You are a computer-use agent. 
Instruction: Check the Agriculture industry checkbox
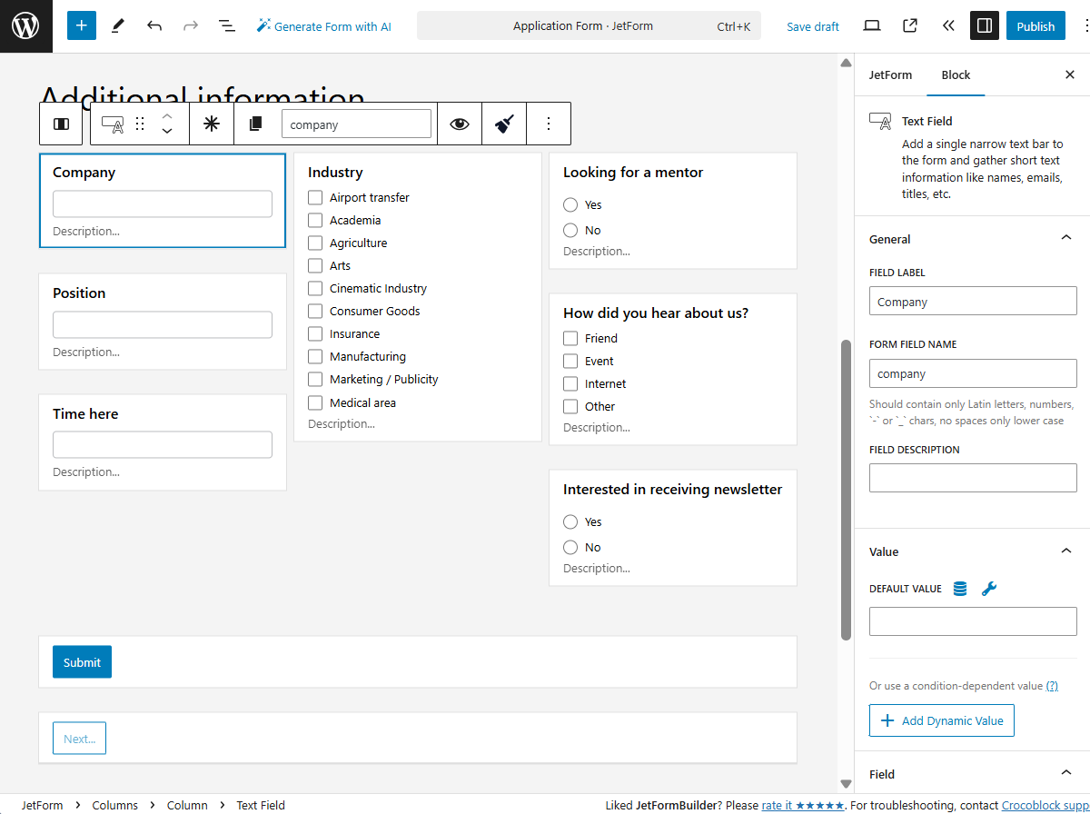(x=314, y=243)
